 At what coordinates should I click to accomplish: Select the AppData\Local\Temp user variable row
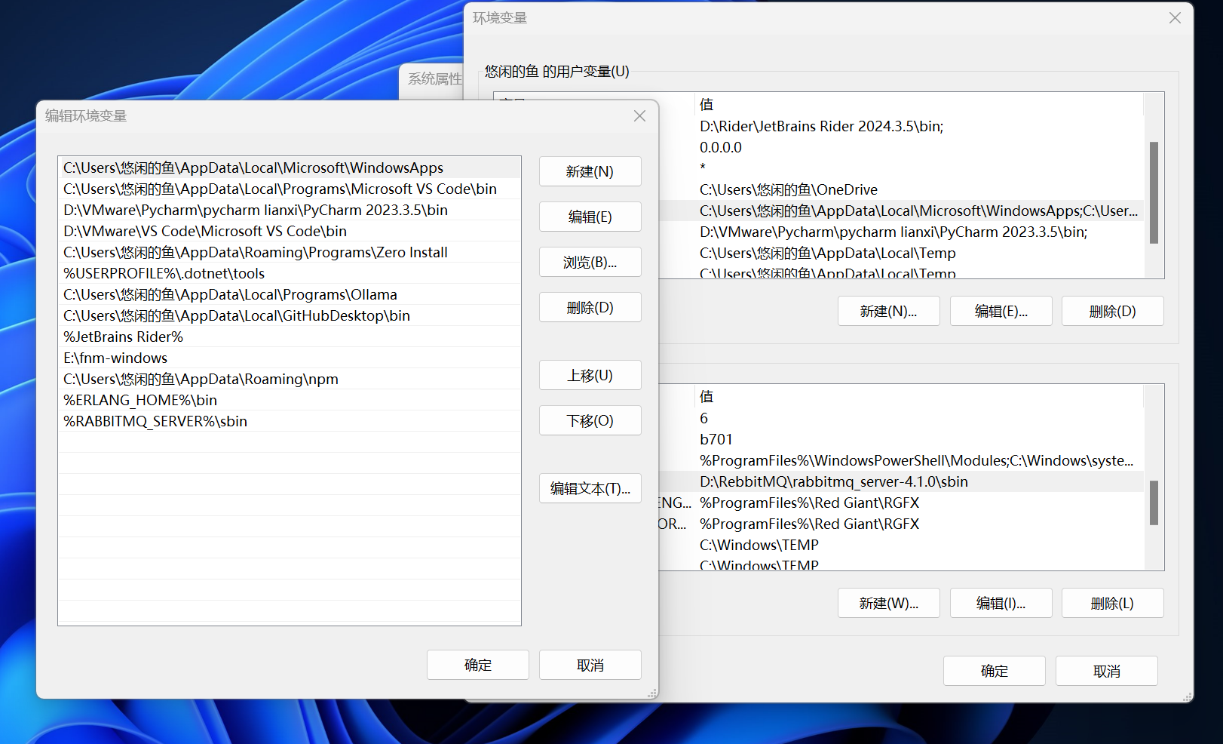[901, 253]
